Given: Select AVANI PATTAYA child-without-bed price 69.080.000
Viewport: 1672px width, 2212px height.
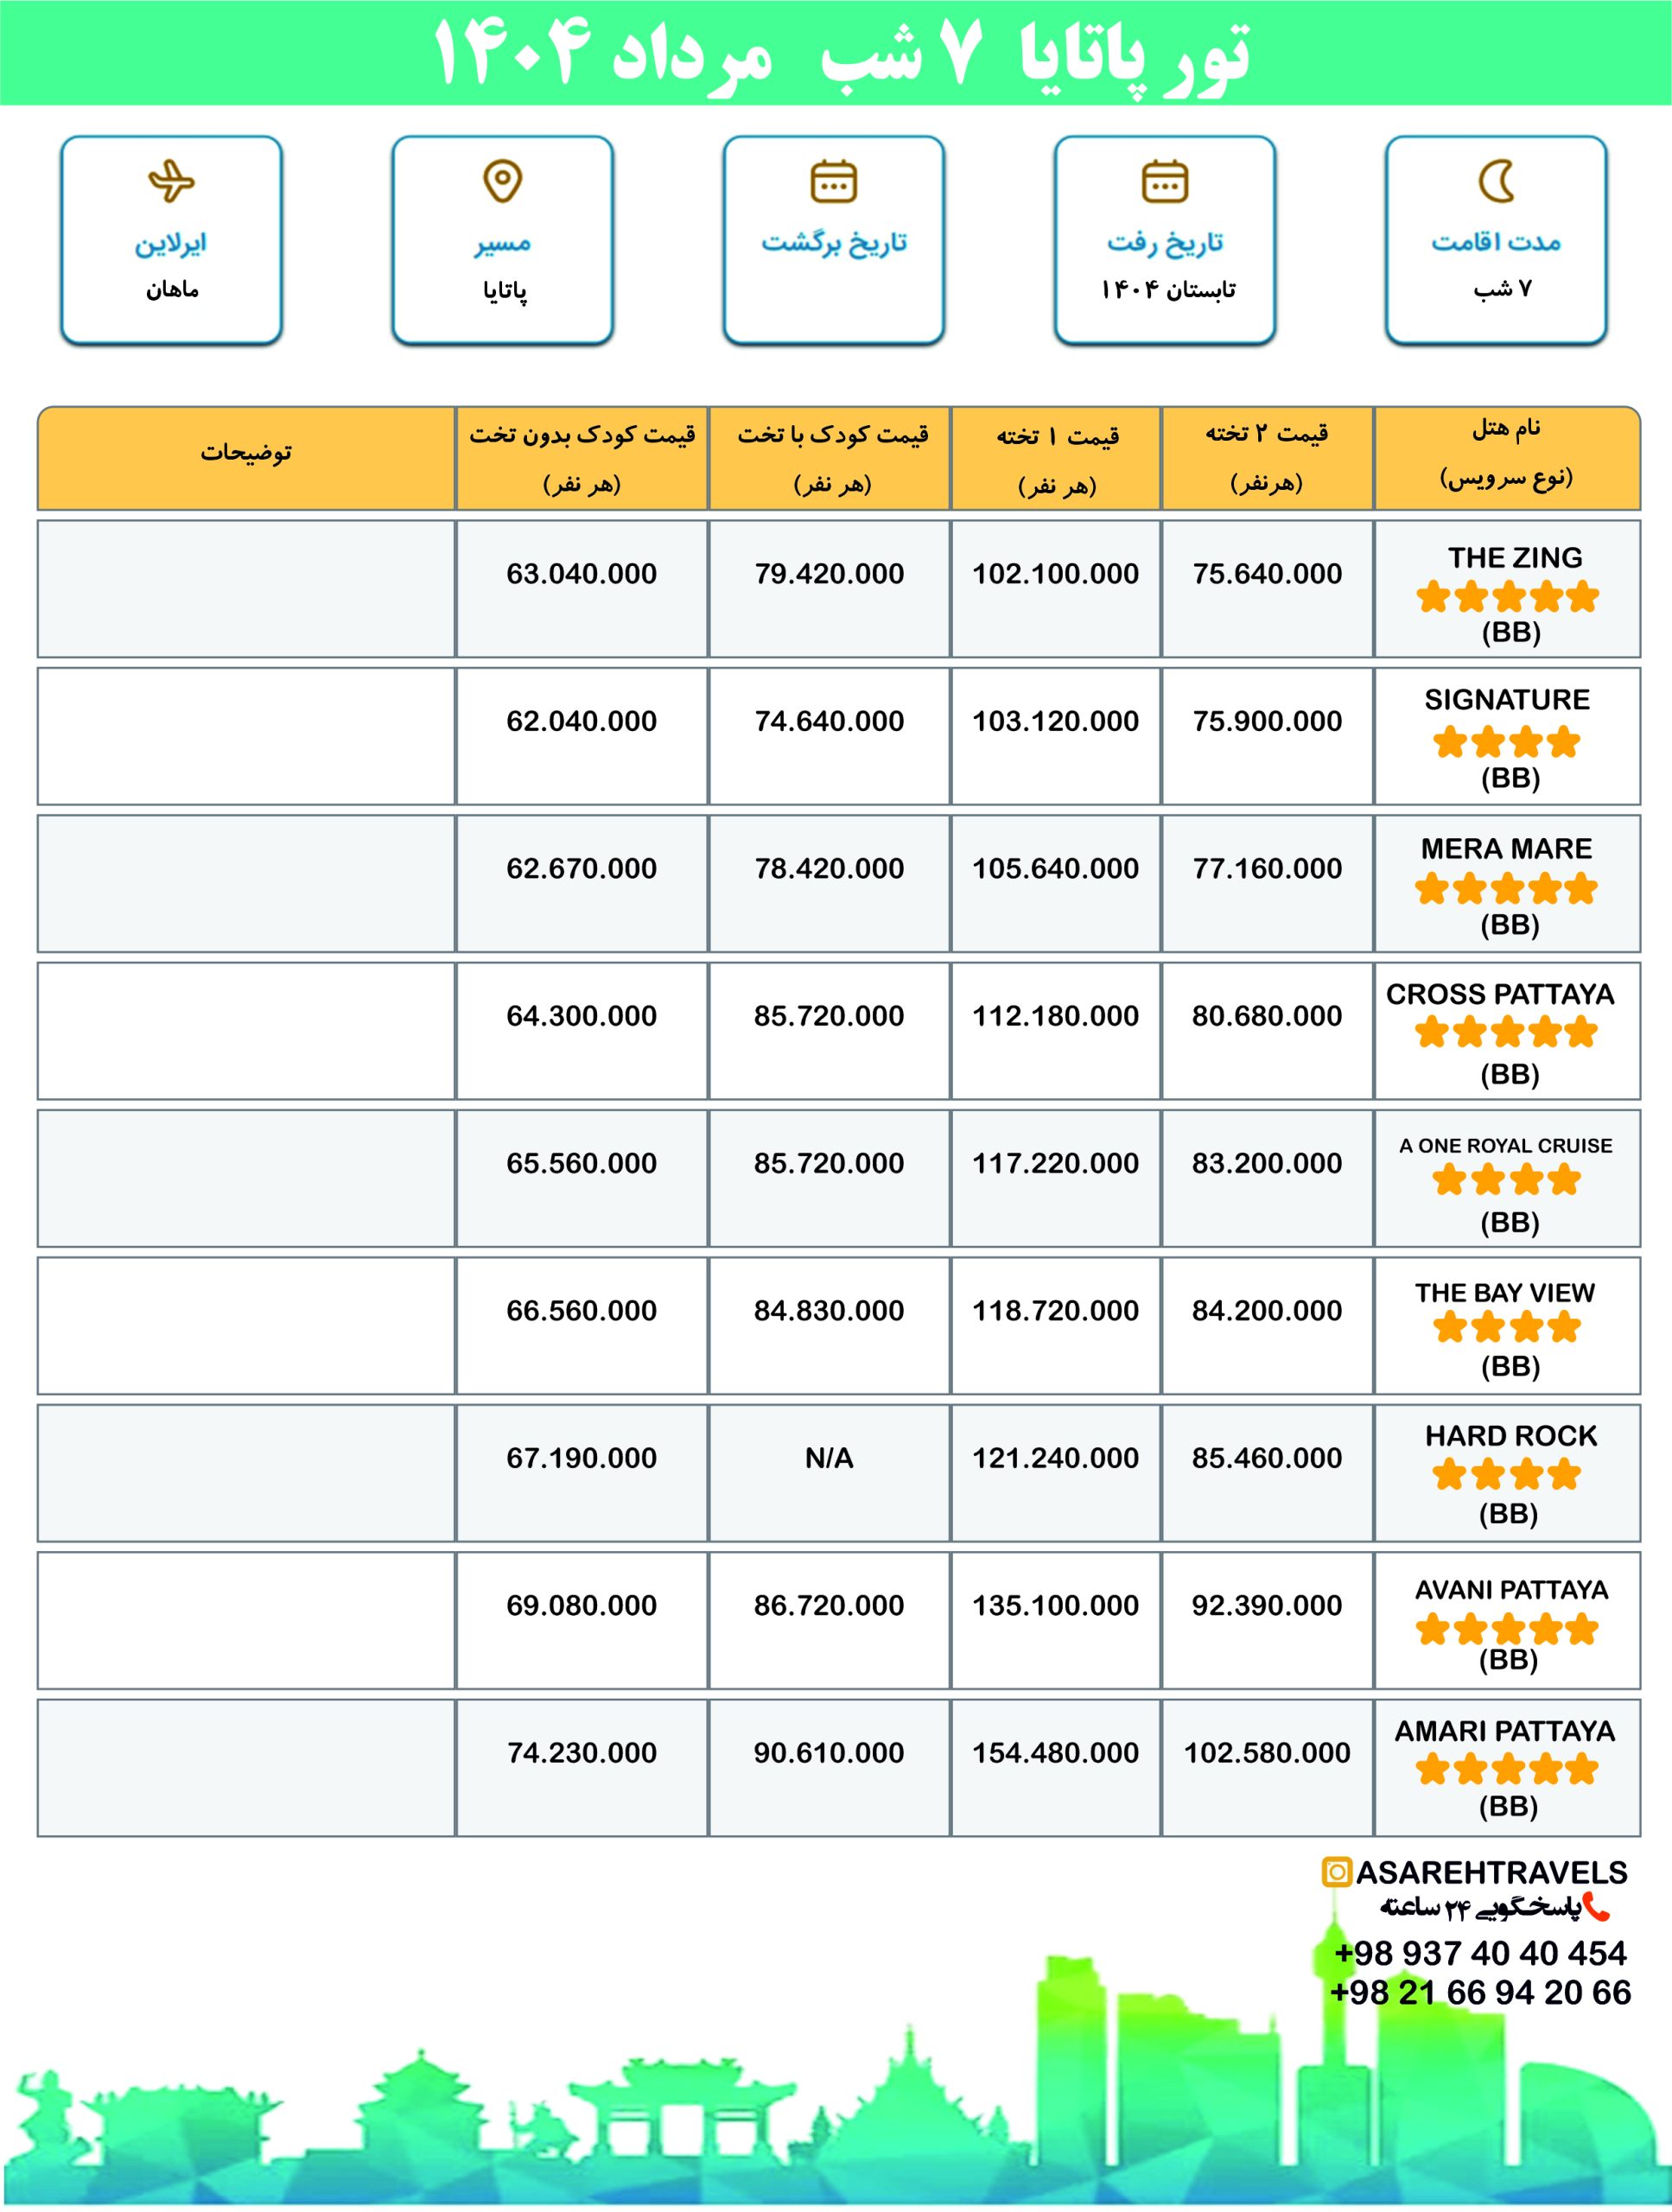Looking at the screenshot, I should [581, 1605].
